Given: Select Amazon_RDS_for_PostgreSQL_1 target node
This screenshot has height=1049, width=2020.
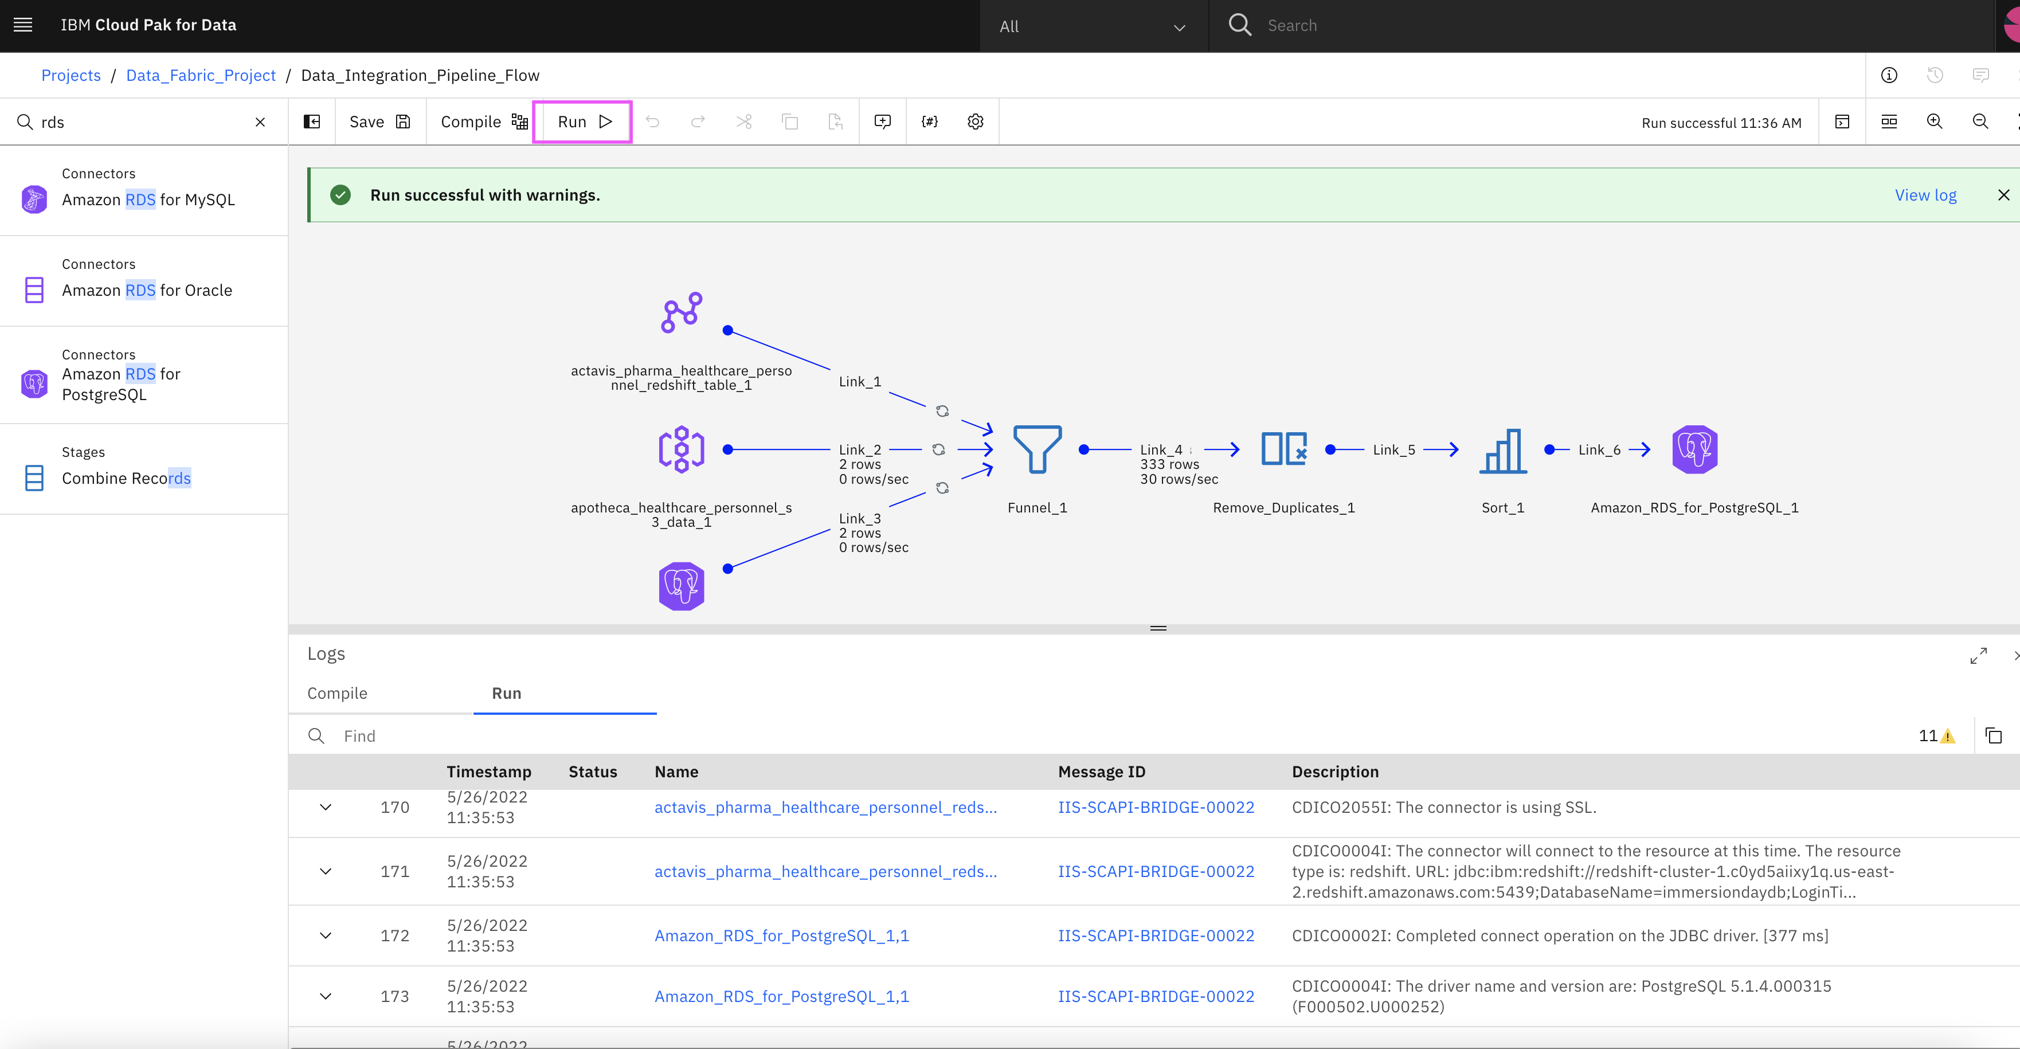Looking at the screenshot, I should [x=1694, y=449].
